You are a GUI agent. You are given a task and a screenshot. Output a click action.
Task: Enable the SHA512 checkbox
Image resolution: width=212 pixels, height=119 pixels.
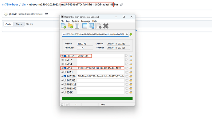tap(65, 80)
